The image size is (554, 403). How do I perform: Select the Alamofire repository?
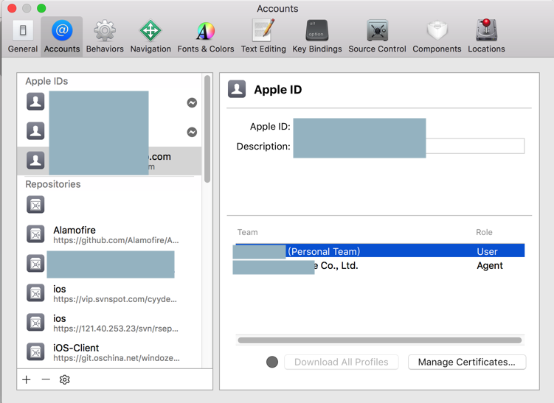coord(109,234)
